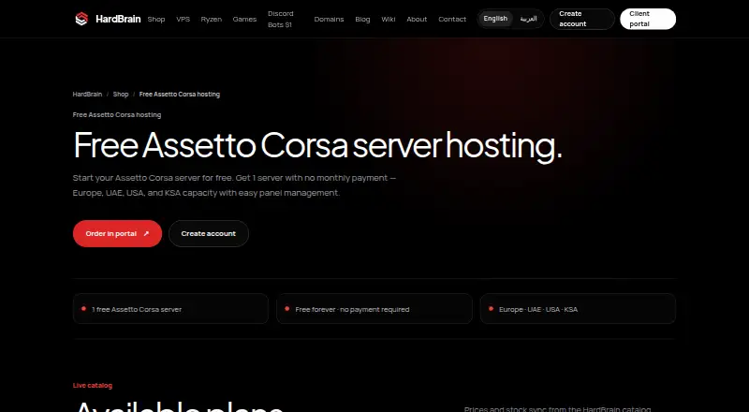Select English language option

495,19
